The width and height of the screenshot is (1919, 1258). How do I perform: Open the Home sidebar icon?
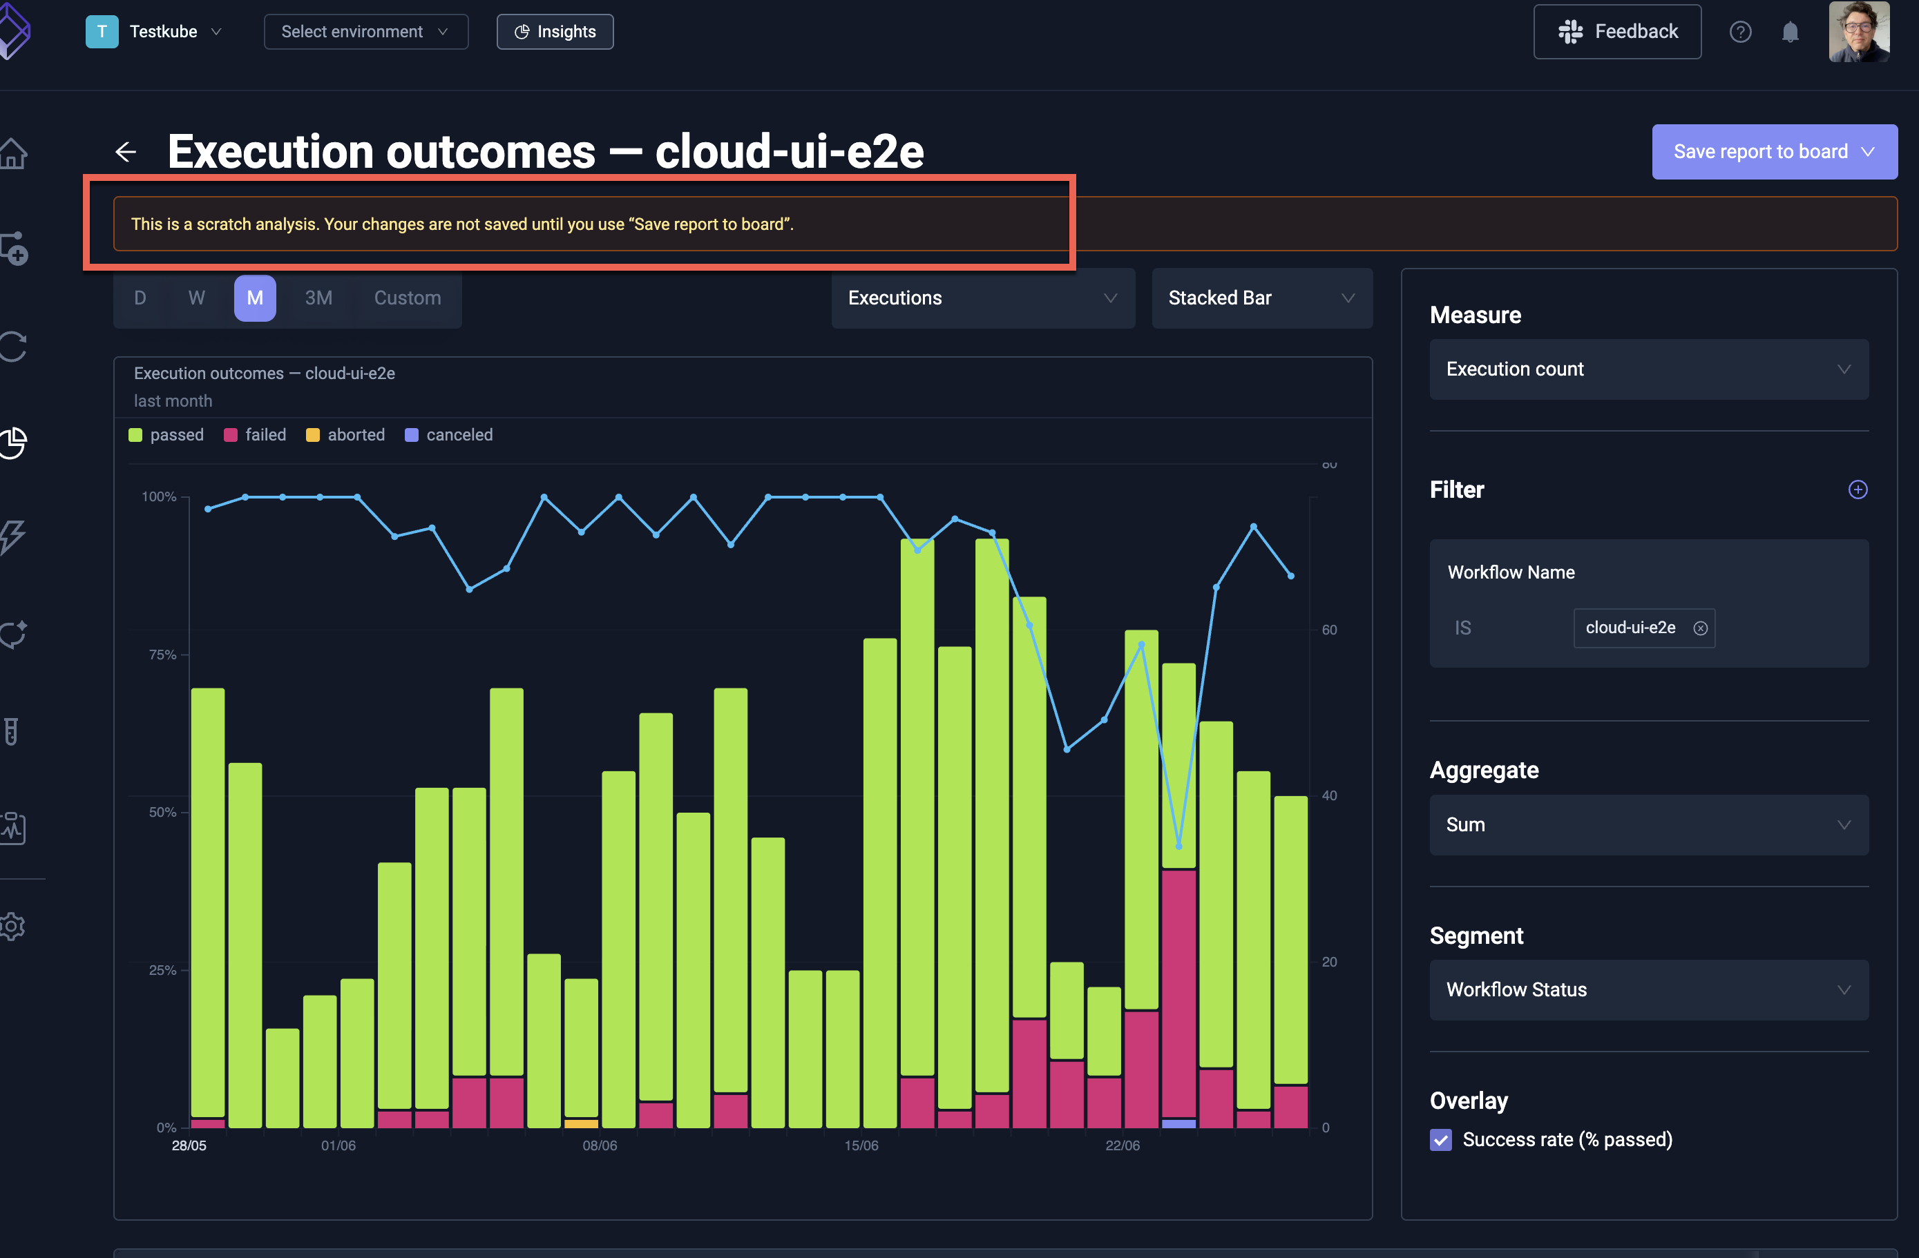pyautogui.click(x=14, y=153)
